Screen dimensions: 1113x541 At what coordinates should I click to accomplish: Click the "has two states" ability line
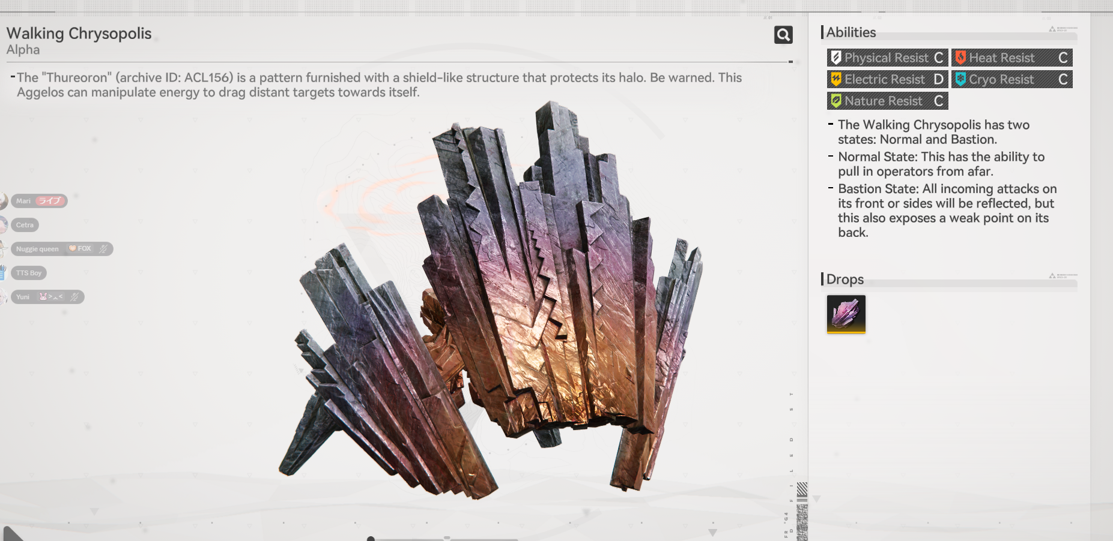[x=933, y=132]
